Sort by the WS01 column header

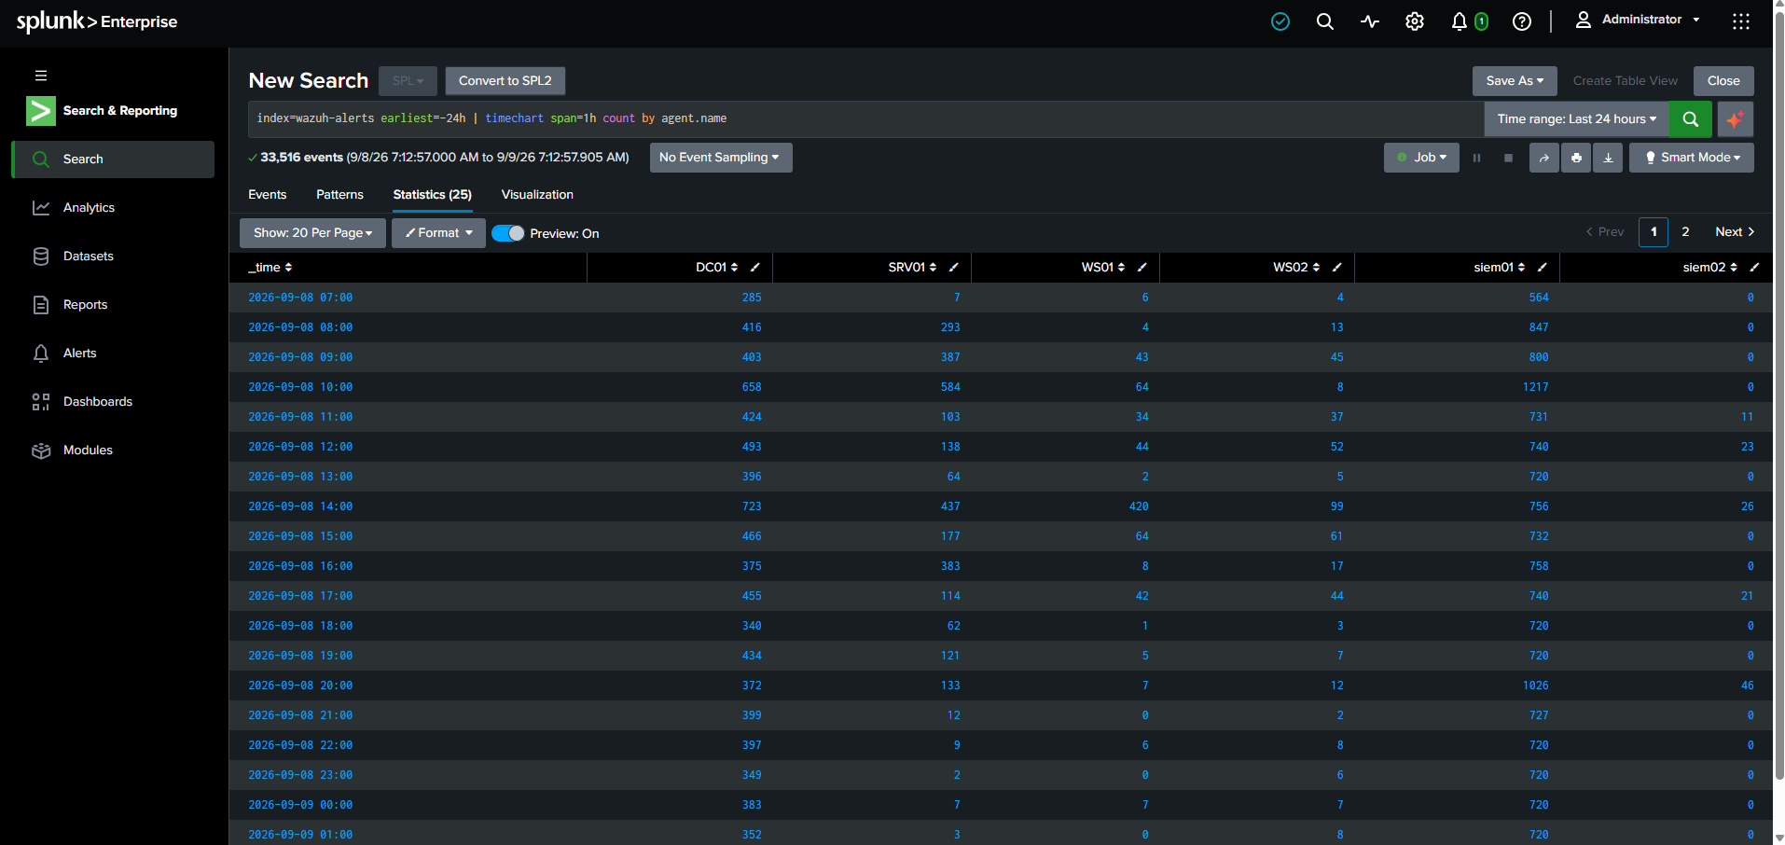click(1102, 268)
